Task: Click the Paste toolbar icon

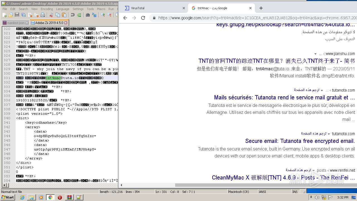Action: click(x=64, y=15)
